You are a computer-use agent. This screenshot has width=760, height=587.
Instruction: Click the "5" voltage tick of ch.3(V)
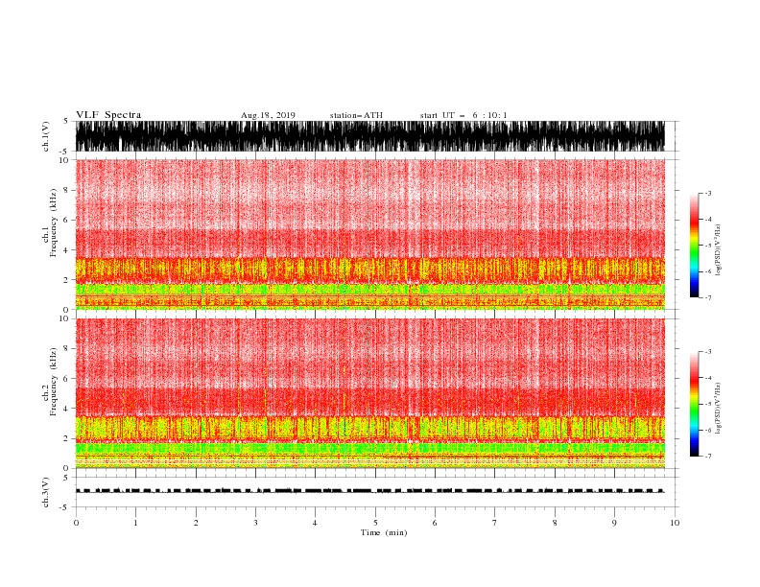(x=66, y=478)
